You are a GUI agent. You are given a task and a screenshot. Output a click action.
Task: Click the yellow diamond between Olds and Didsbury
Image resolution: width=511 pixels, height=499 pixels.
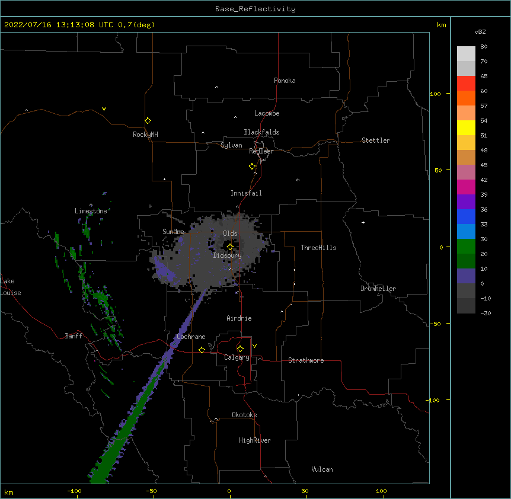click(230, 247)
